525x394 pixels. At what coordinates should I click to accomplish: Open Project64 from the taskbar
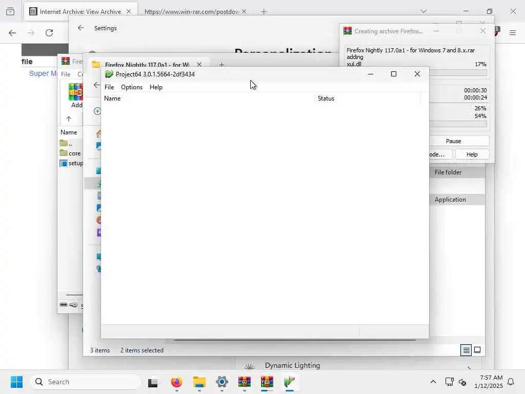click(x=289, y=382)
